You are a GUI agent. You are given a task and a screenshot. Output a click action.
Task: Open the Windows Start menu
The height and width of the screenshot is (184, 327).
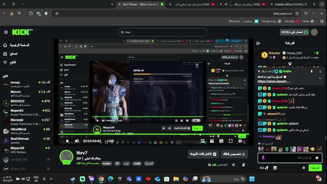coord(252,179)
